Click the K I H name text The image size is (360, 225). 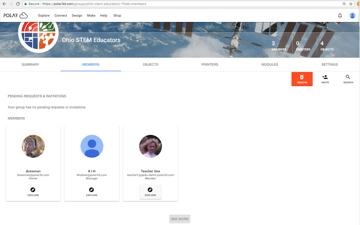coord(92,171)
